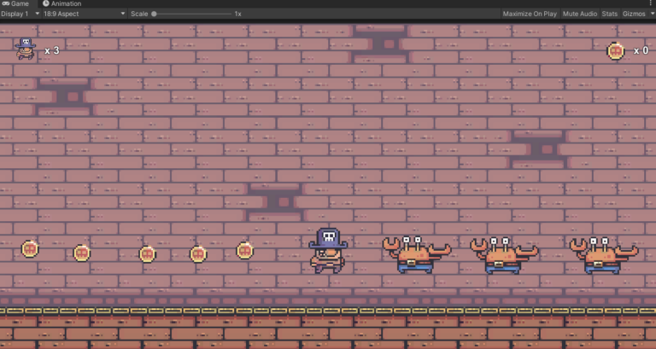Open the 18:9 Aspect ratio dropdown
The height and width of the screenshot is (349, 656).
(x=84, y=14)
